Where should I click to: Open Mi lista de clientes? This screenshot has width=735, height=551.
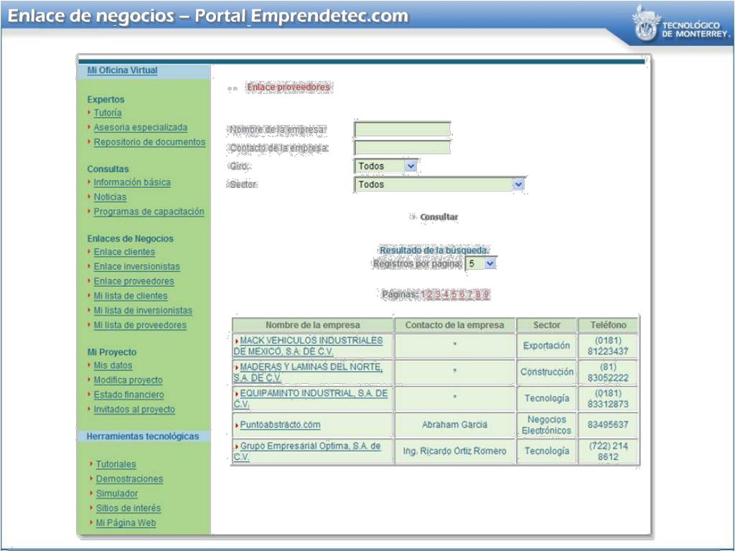pos(131,296)
